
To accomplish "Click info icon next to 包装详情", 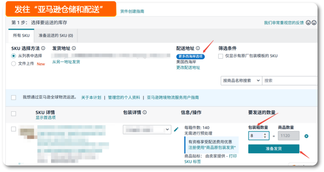I will 145,112.
